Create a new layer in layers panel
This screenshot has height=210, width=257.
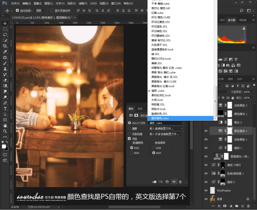coord(243,206)
